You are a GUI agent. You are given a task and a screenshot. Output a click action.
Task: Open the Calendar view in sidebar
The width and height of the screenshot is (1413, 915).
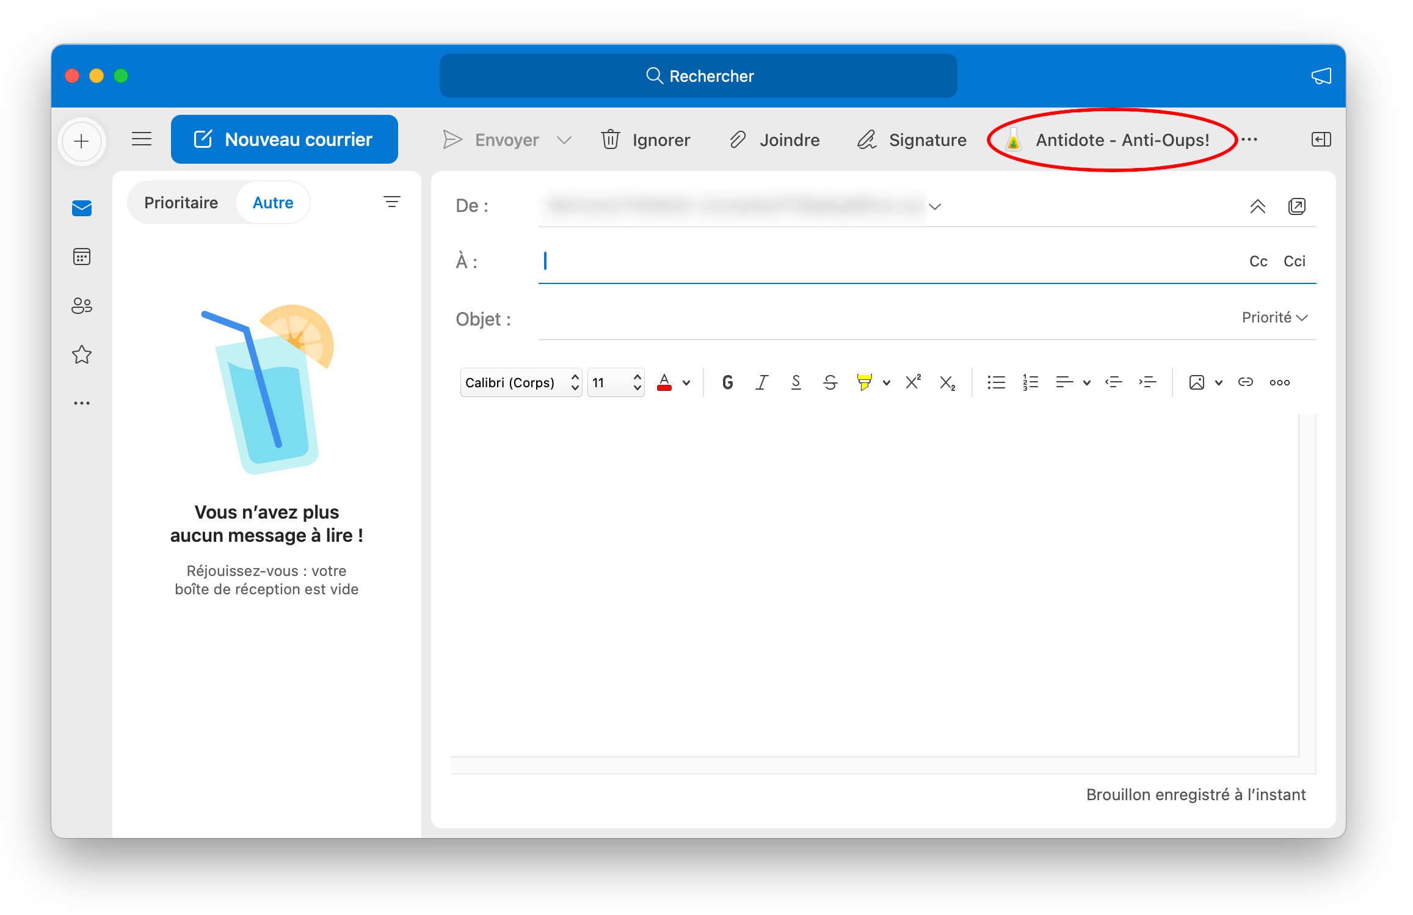coord(82,257)
